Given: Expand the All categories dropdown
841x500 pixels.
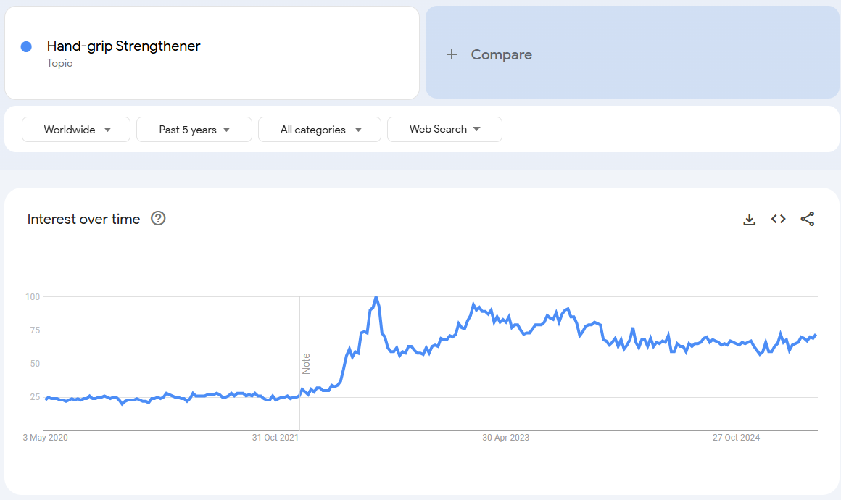Looking at the screenshot, I should 320,129.
